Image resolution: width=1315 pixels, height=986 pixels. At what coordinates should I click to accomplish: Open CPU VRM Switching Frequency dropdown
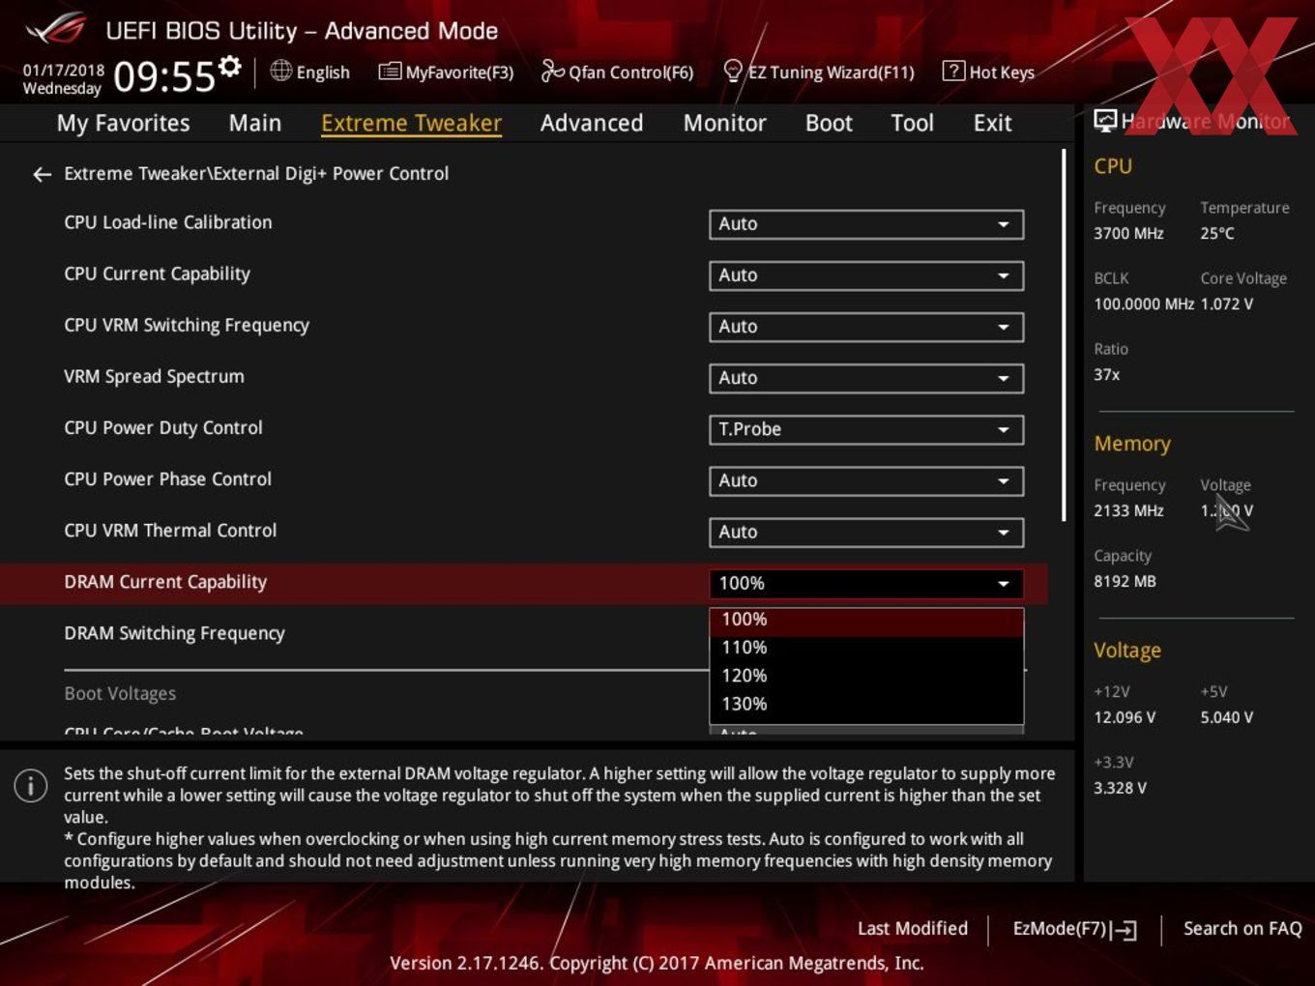(x=866, y=327)
